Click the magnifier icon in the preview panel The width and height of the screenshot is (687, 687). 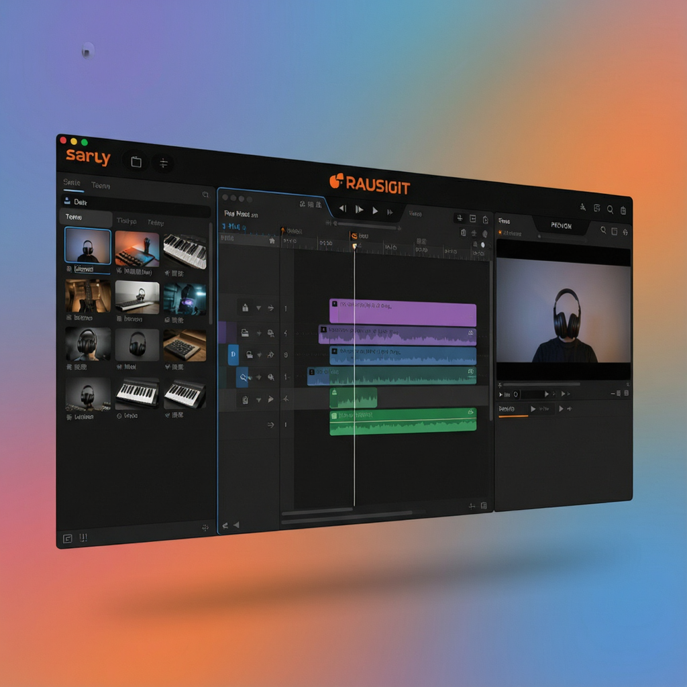(603, 229)
